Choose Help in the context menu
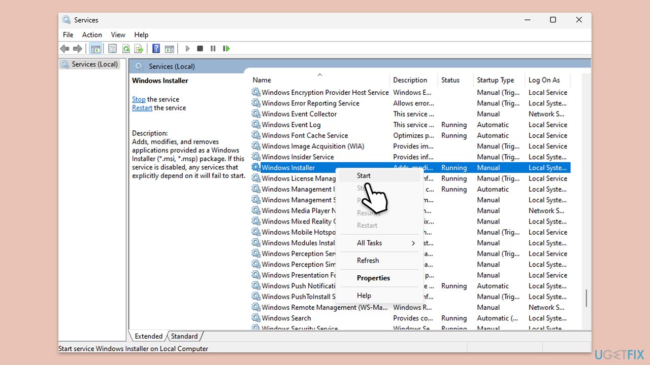Viewport: 650px width, 365px height. (379, 296)
